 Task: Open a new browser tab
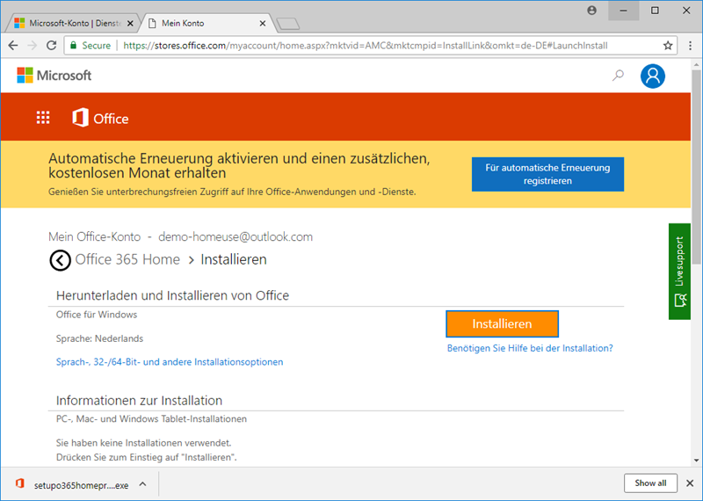288,24
